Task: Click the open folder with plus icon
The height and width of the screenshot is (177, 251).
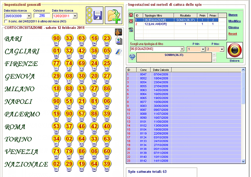Action: (113, 15)
